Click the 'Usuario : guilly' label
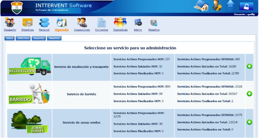Image resolution: width=259 pixels, height=138 pixels. (x=244, y=14)
